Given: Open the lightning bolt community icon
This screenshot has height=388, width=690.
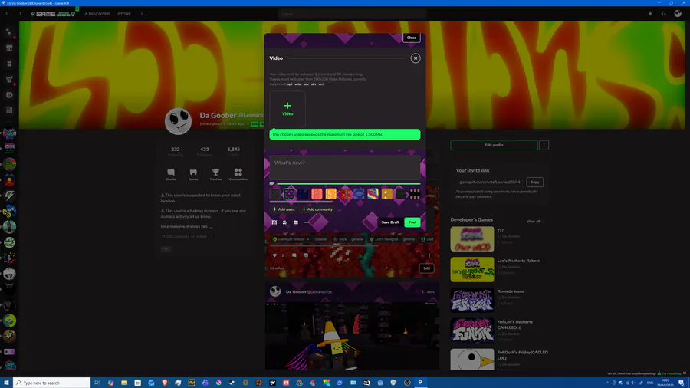Looking at the screenshot, I should (x=9, y=196).
